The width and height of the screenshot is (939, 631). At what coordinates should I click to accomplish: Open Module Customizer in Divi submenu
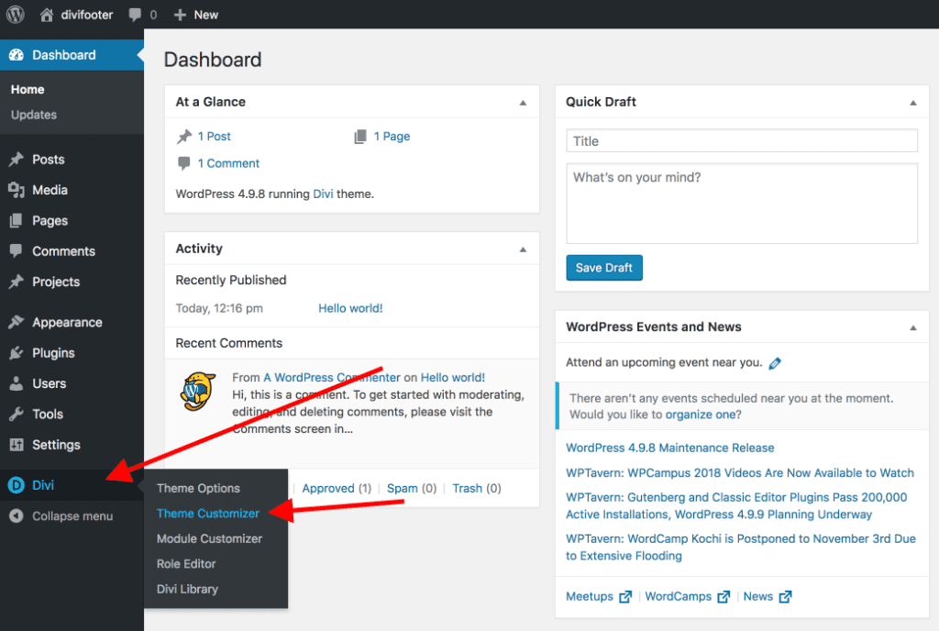pyautogui.click(x=209, y=538)
